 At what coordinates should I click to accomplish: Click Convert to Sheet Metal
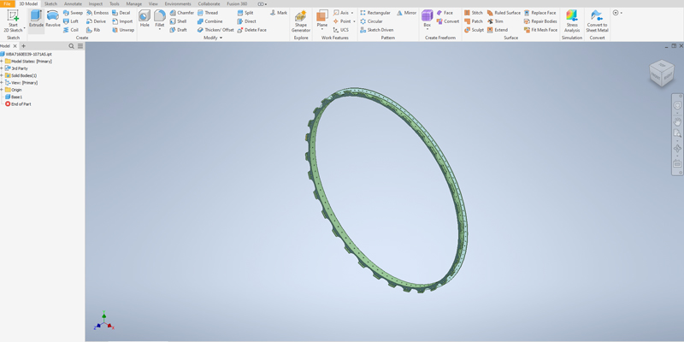pyautogui.click(x=597, y=21)
